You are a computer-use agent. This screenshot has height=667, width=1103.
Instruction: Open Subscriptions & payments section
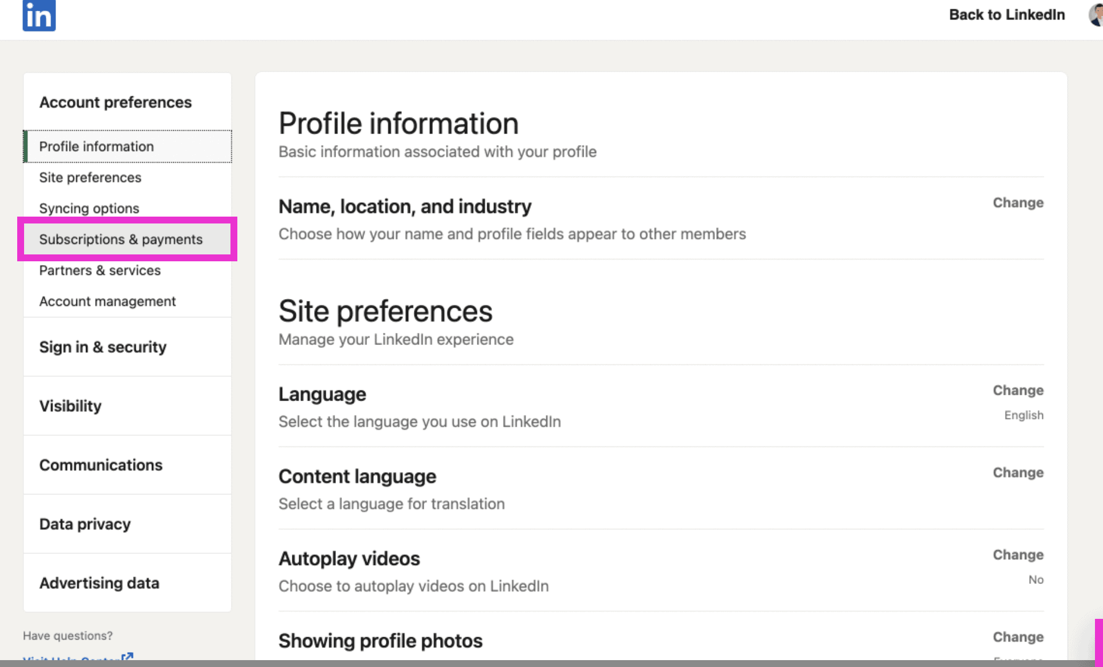(120, 240)
